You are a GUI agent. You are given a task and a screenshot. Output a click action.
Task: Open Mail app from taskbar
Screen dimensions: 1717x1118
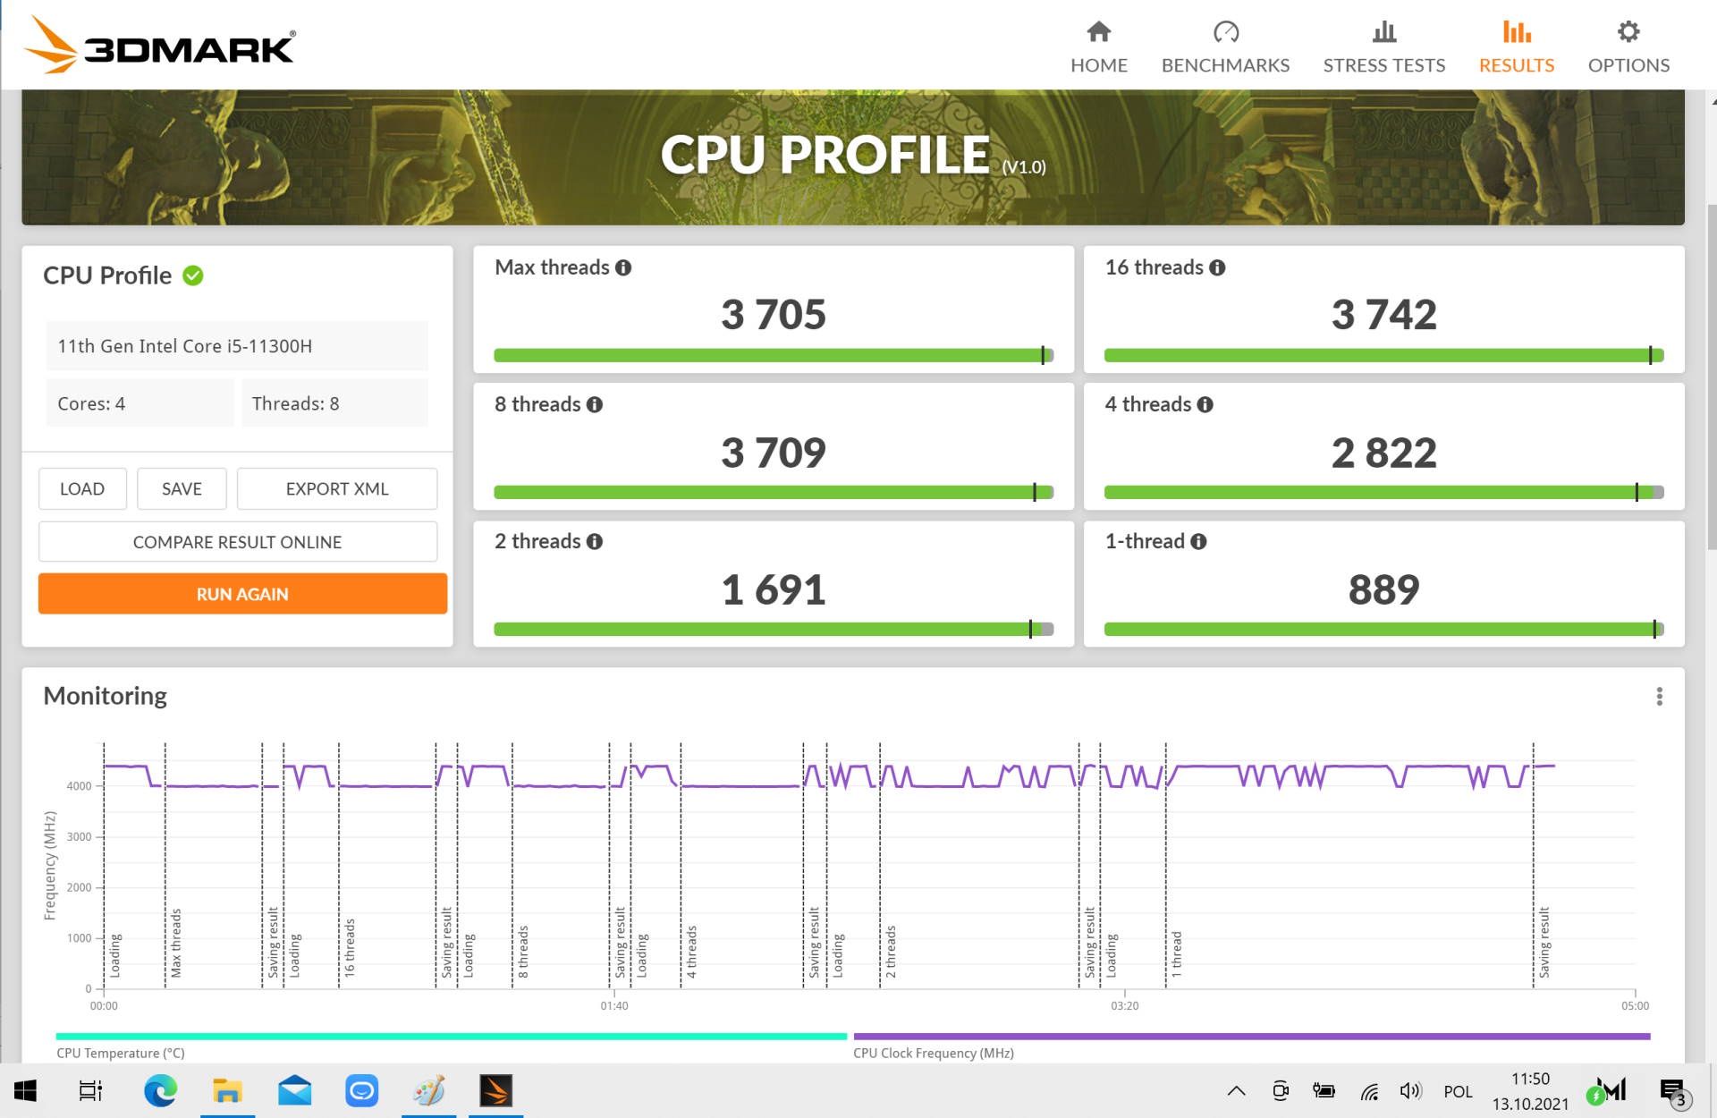294,1090
